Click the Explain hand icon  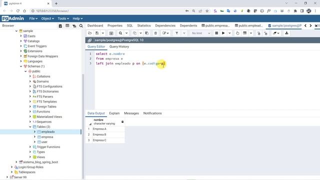[237, 33]
